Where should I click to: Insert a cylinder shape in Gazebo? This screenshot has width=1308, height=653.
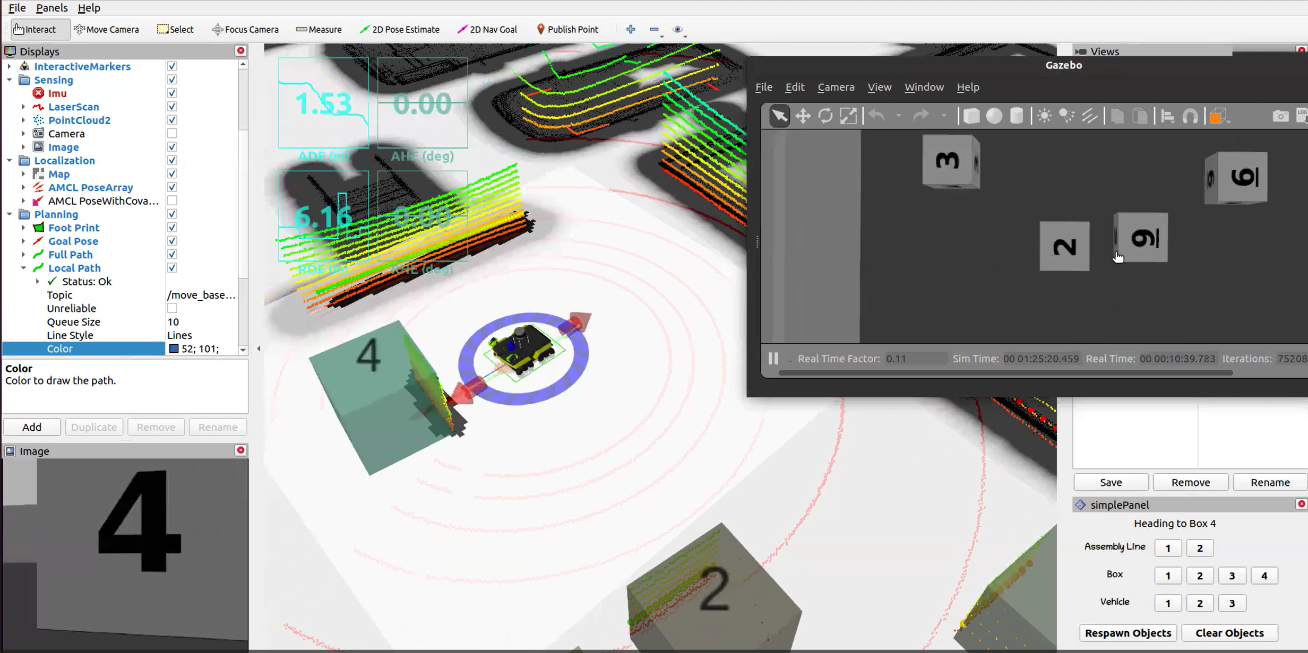pos(1016,116)
